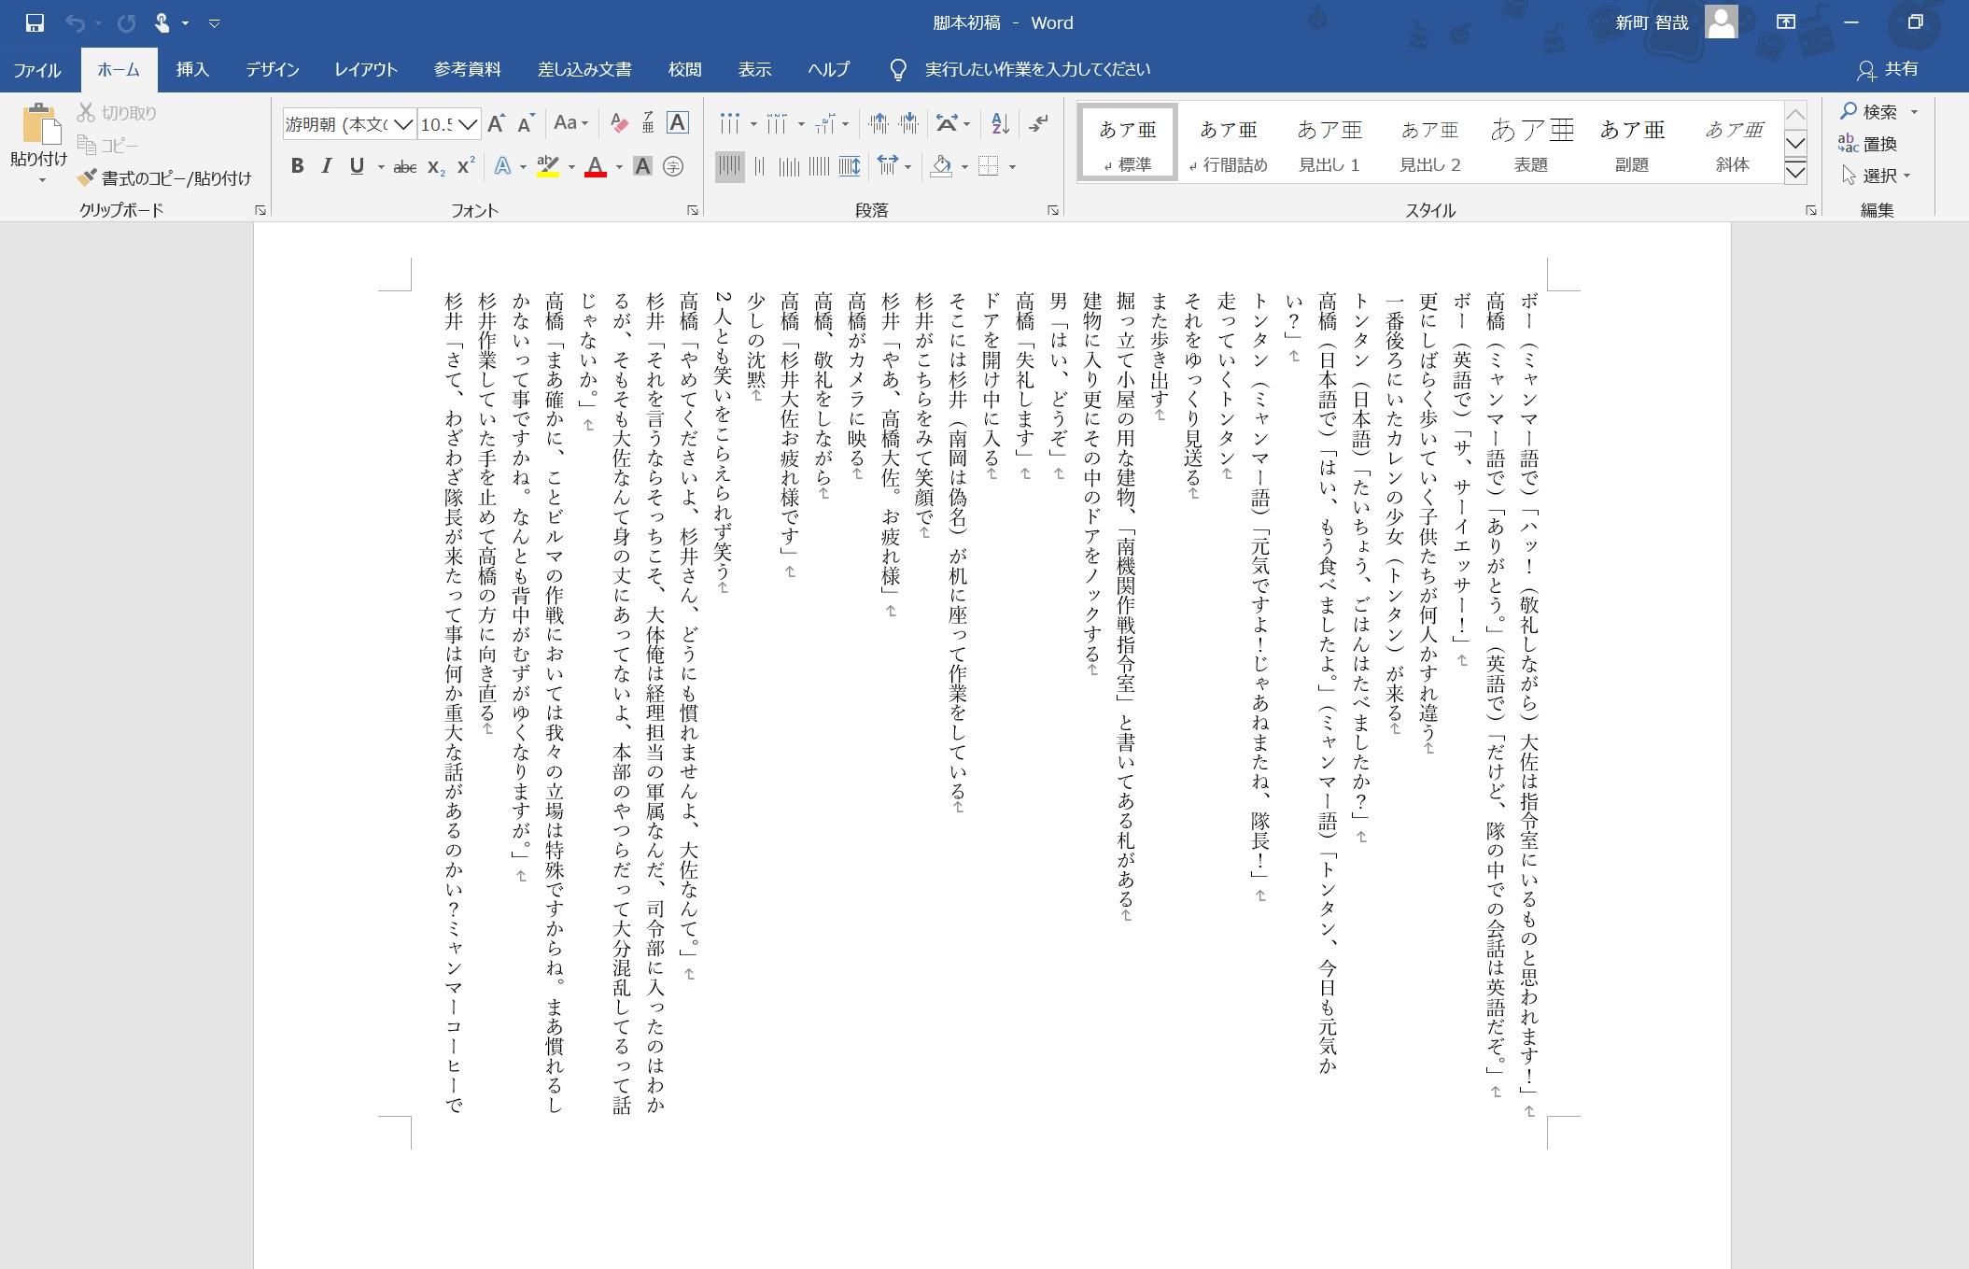Switch to the 挿入 ribbon tab
This screenshot has height=1269, width=1969.
click(191, 69)
